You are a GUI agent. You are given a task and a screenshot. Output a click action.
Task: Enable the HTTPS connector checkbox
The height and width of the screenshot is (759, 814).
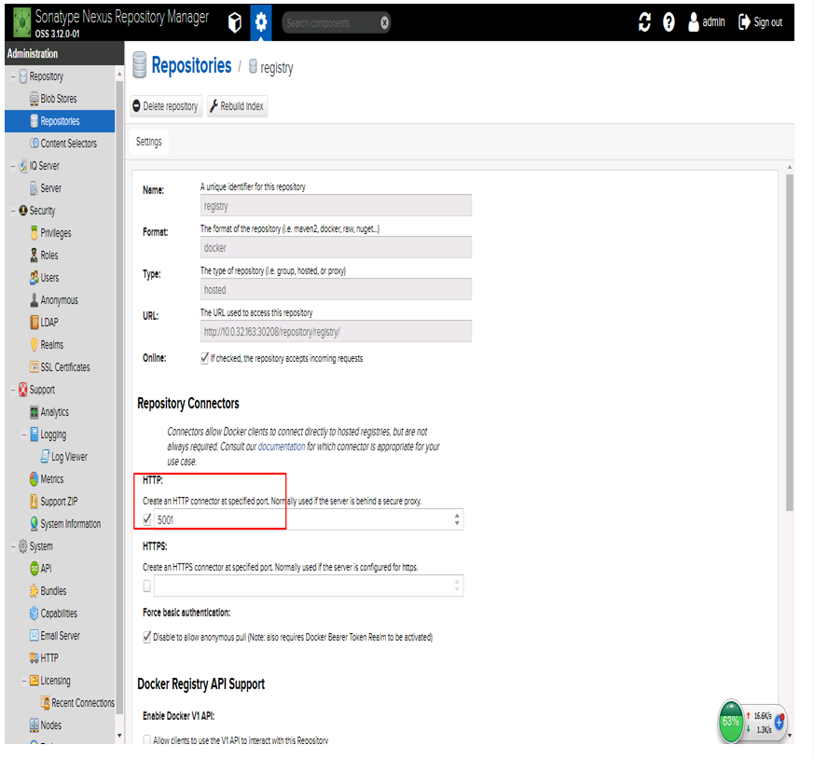(x=147, y=586)
